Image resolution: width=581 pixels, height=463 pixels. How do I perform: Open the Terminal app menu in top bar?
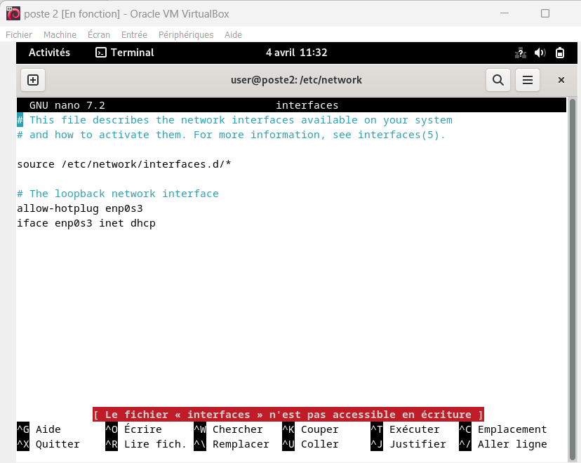coord(125,53)
